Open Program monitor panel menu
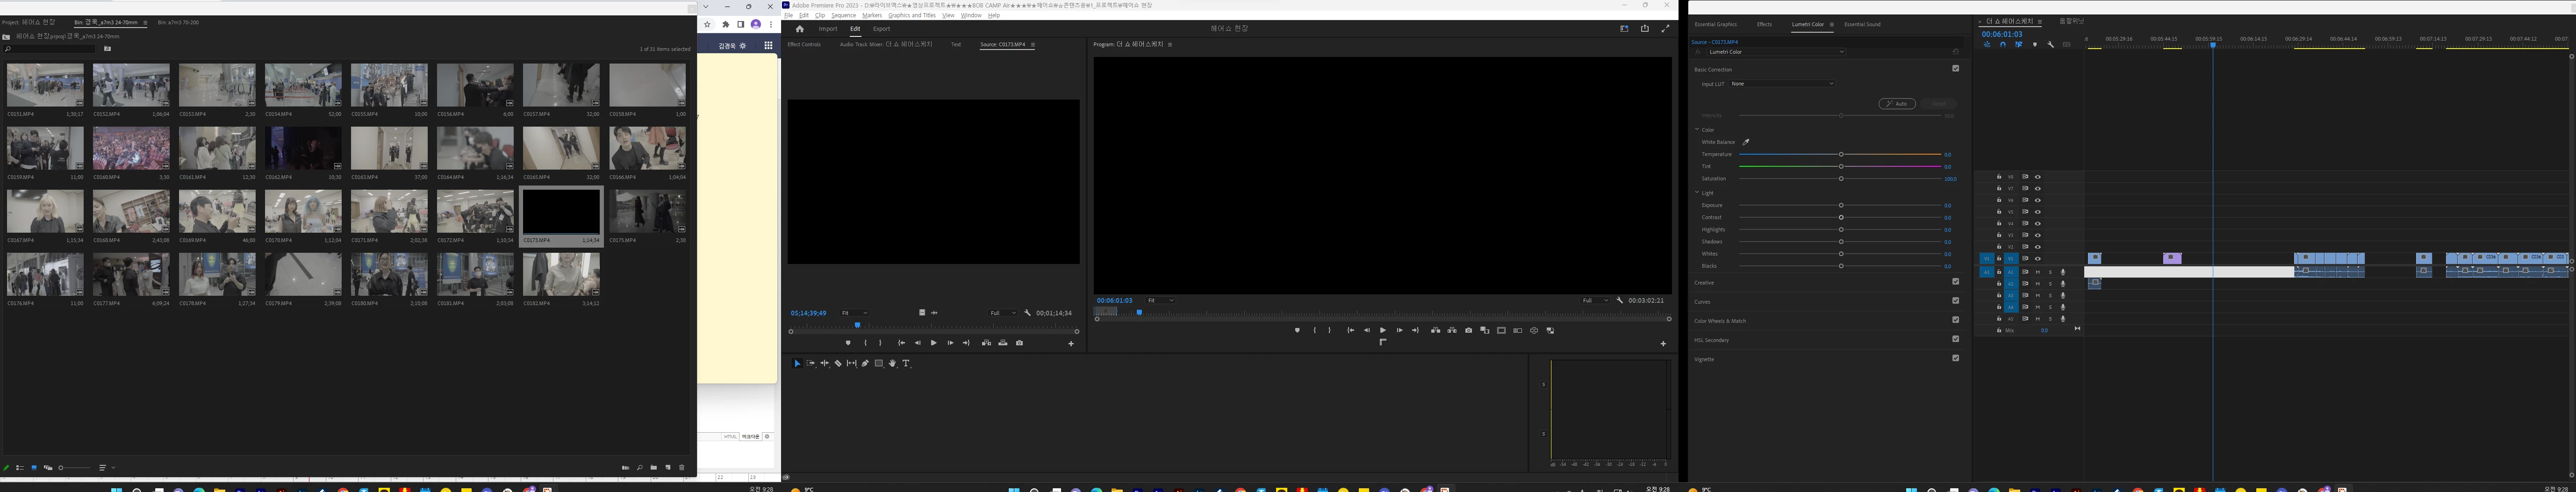 [1170, 45]
